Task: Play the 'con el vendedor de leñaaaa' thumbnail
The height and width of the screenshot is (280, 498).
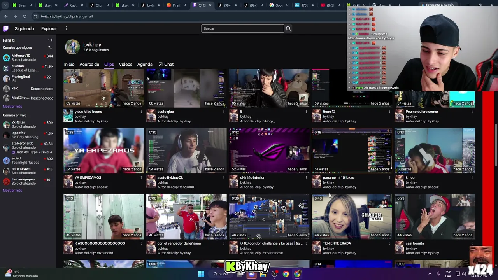Action: tap(186, 217)
